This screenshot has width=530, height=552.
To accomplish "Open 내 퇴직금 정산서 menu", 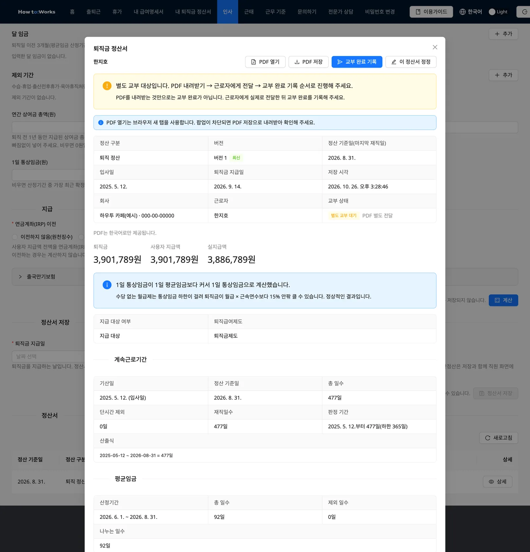I will click(193, 12).
